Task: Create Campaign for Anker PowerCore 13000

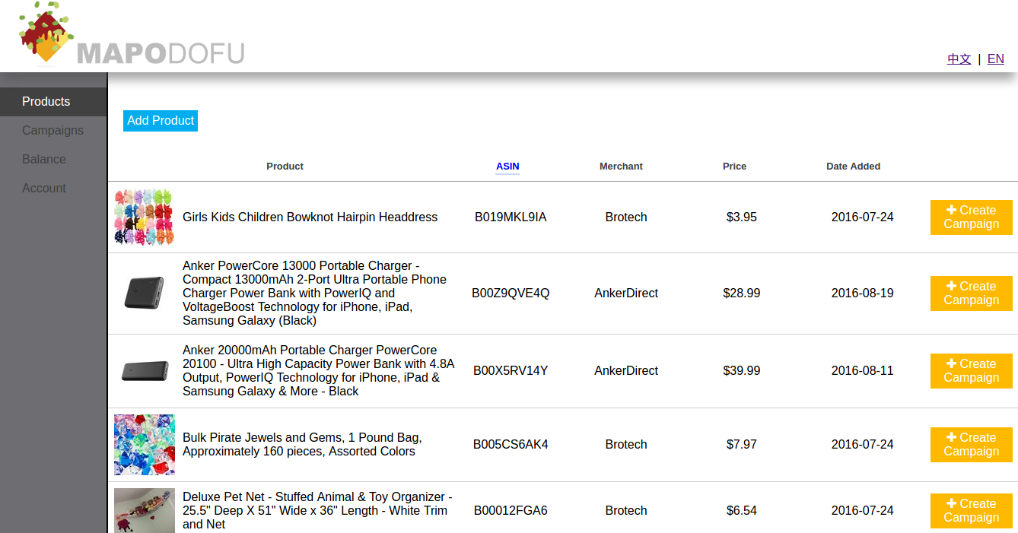Action: [x=971, y=293]
